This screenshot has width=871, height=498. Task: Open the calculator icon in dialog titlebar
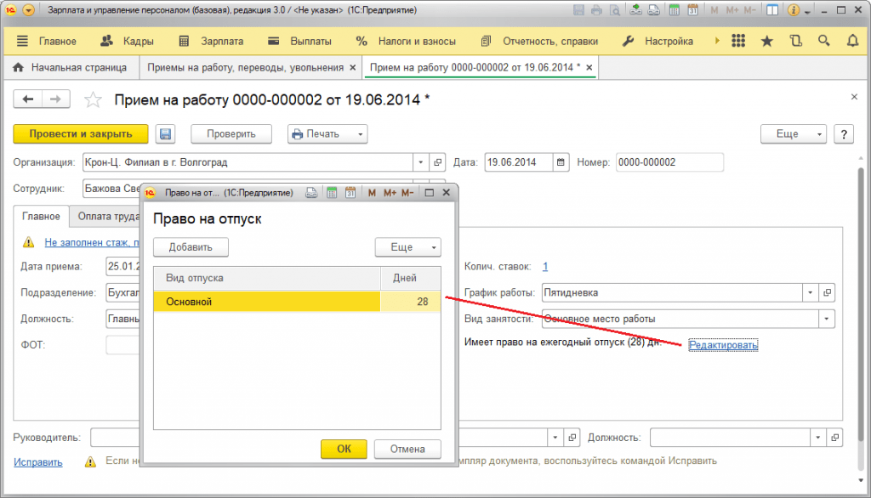(x=332, y=193)
